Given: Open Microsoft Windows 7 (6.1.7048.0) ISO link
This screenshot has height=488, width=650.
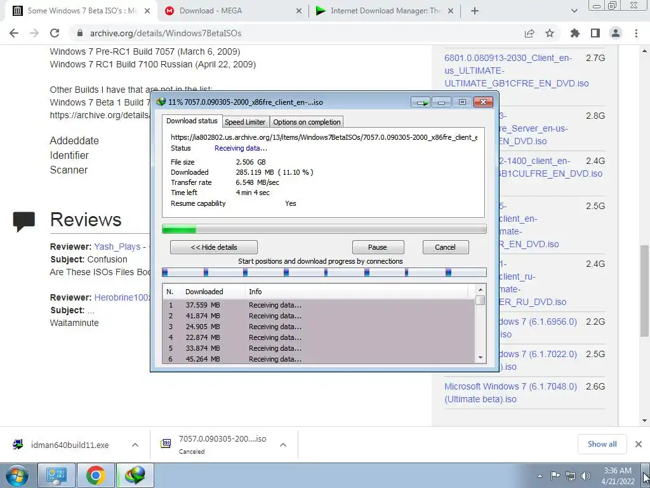Looking at the screenshot, I should tap(511, 393).
